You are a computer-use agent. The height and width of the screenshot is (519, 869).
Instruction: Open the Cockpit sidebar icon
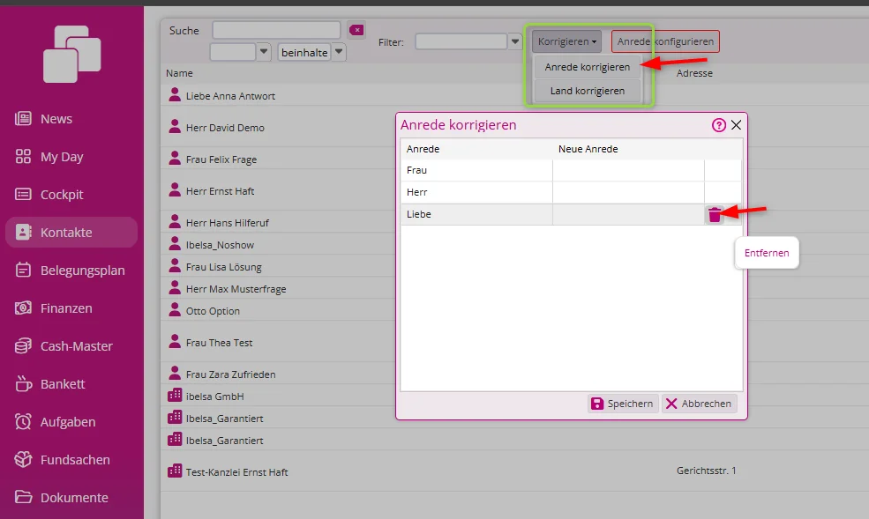coord(23,194)
